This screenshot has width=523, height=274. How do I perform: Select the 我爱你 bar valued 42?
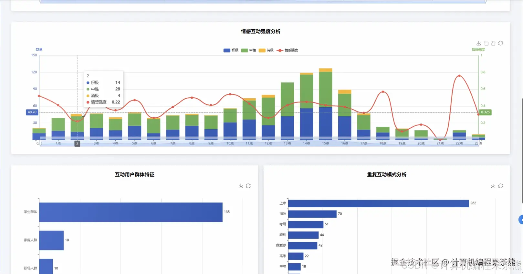[x=303, y=245]
